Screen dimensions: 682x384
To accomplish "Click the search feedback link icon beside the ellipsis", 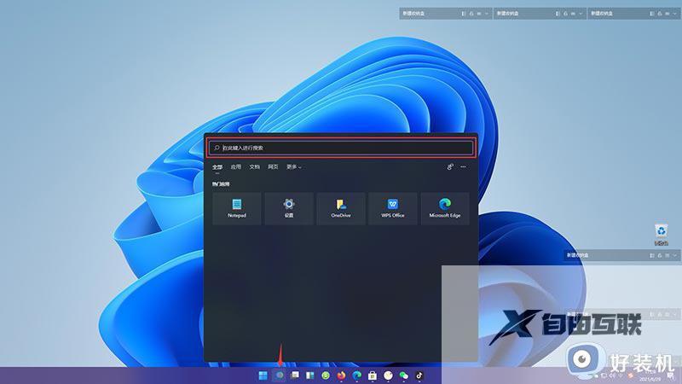I will pos(450,166).
